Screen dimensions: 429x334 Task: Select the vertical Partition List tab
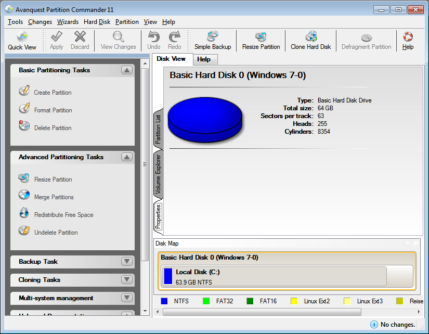pos(158,129)
